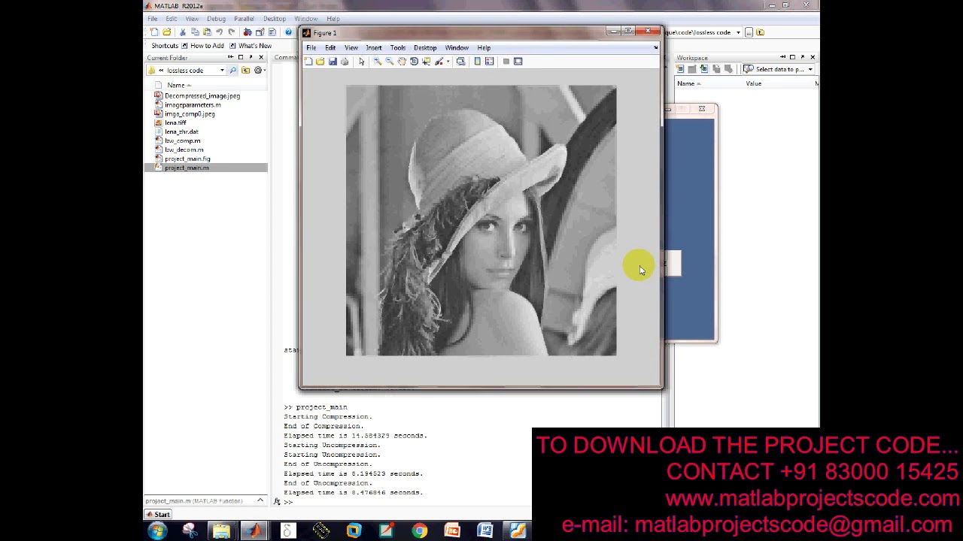Open the Insert menu in Figure 1
The width and height of the screenshot is (963, 541).
coord(374,48)
